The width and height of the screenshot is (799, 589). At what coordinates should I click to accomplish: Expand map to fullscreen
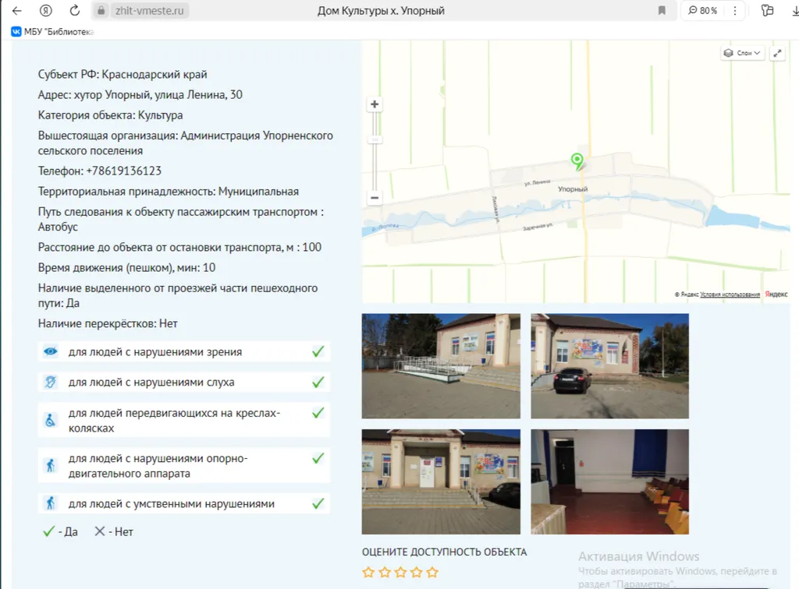(x=777, y=53)
